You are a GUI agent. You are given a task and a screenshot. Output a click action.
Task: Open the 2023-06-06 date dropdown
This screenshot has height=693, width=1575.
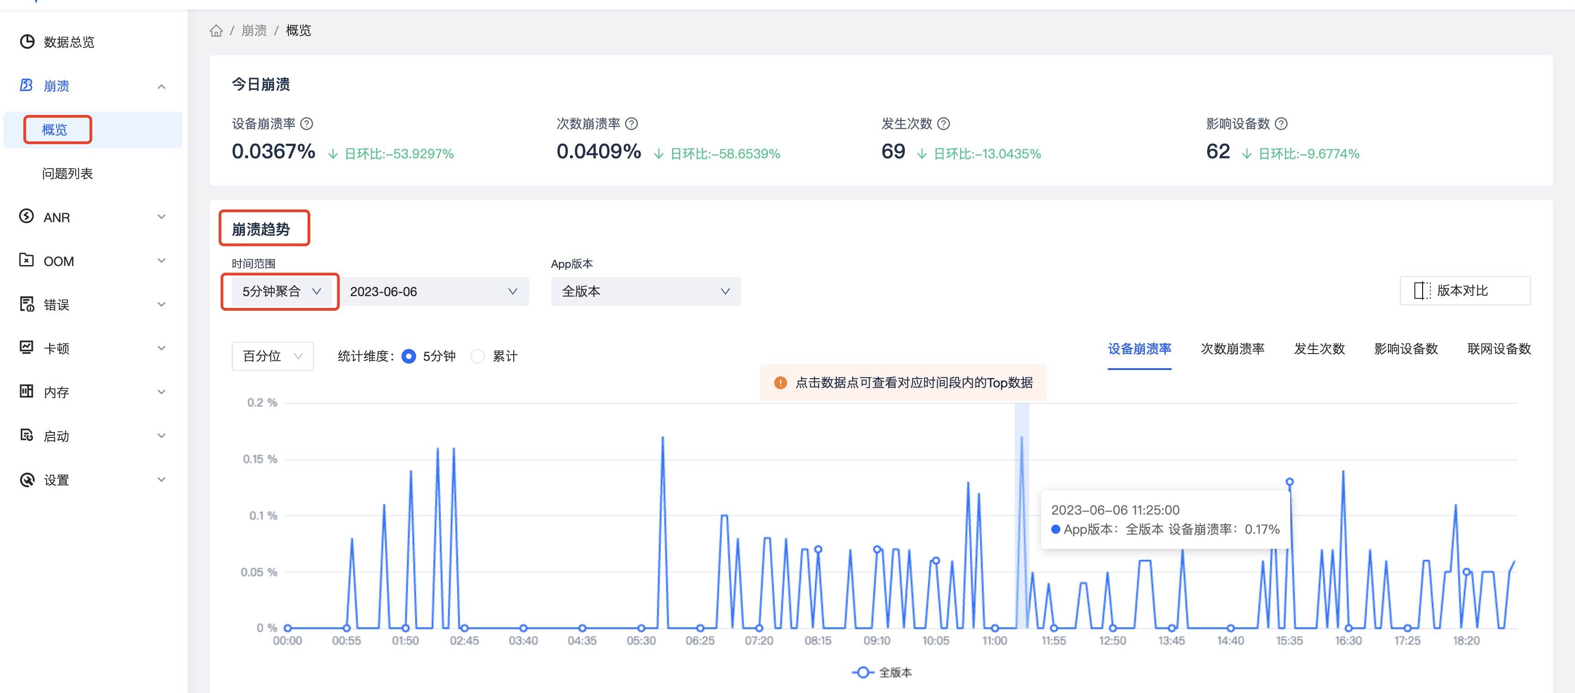tap(434, 292)
